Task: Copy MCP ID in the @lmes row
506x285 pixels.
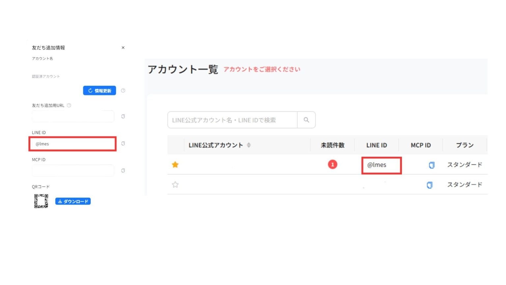Action: (x=432, y=165)
